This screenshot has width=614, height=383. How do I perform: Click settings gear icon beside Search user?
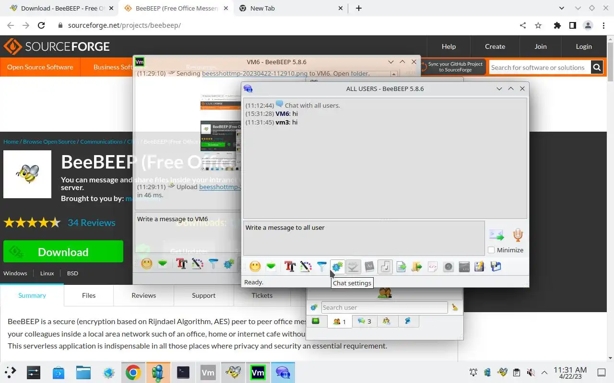pyautogui.click(x=314, y=307)
